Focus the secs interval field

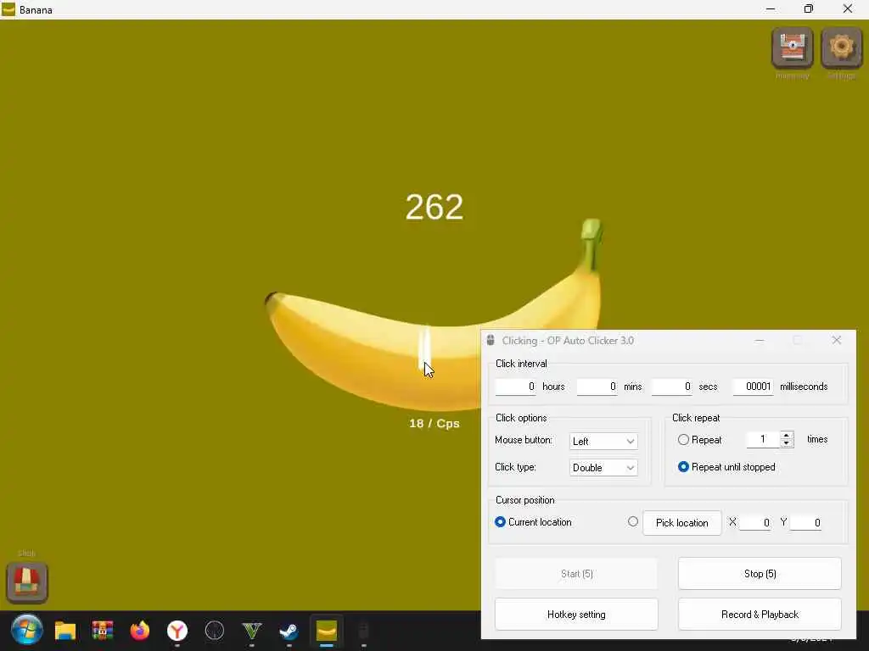pyautogui.click(x=672, y=387)
